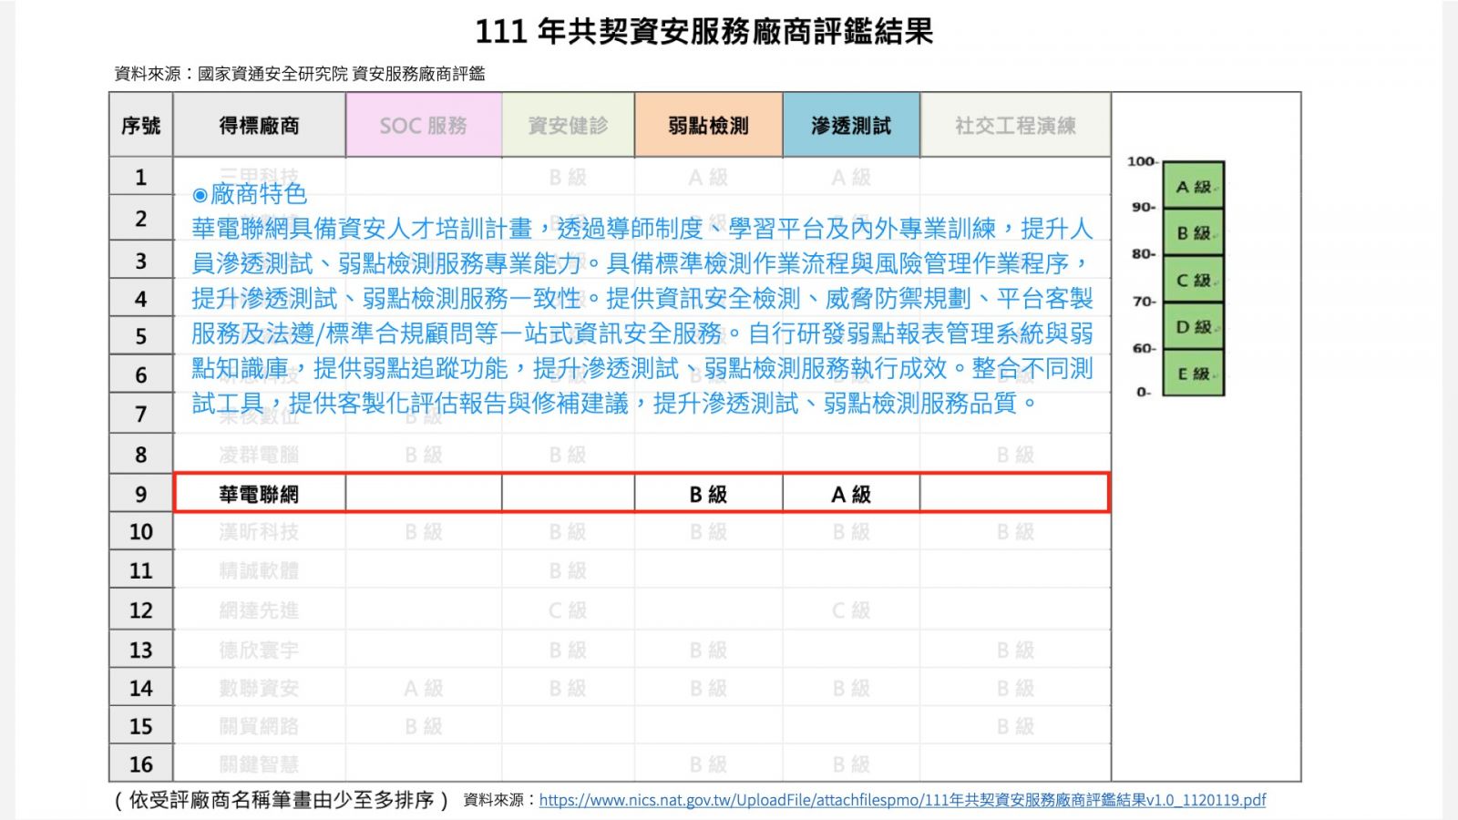Viewport: 1458px width, 820px height.
Task: Click row number 14 in the 序號 column
Action: [x=141, y=688]
